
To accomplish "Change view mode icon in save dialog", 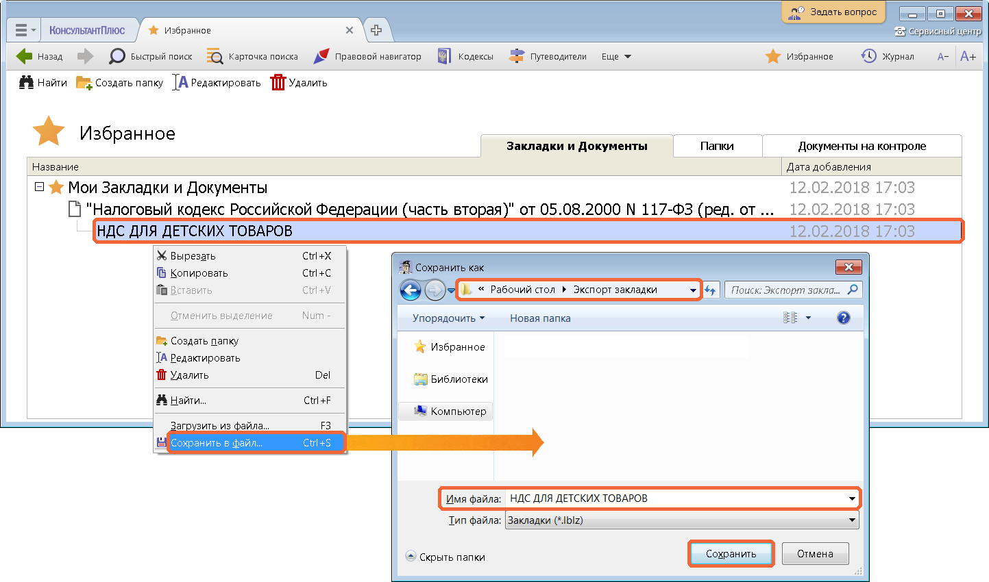I will [790, 318].
